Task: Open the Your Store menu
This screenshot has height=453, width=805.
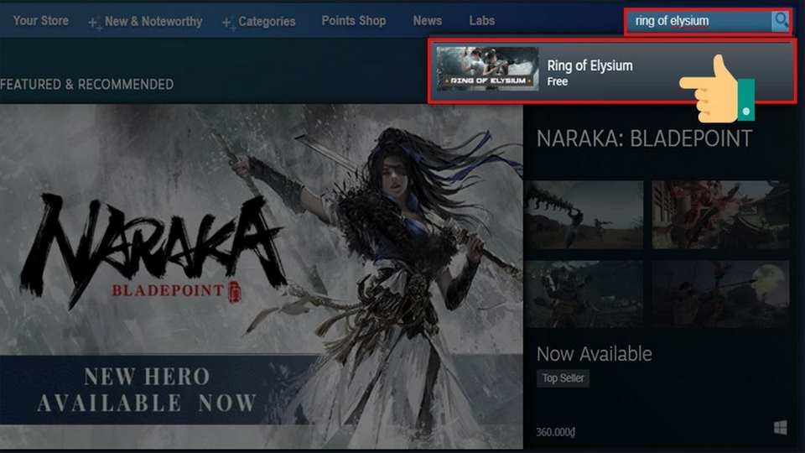Action: (40, 21)
